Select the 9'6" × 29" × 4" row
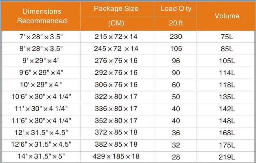Screen dimensions: 256x163 (x=128, y=73)
